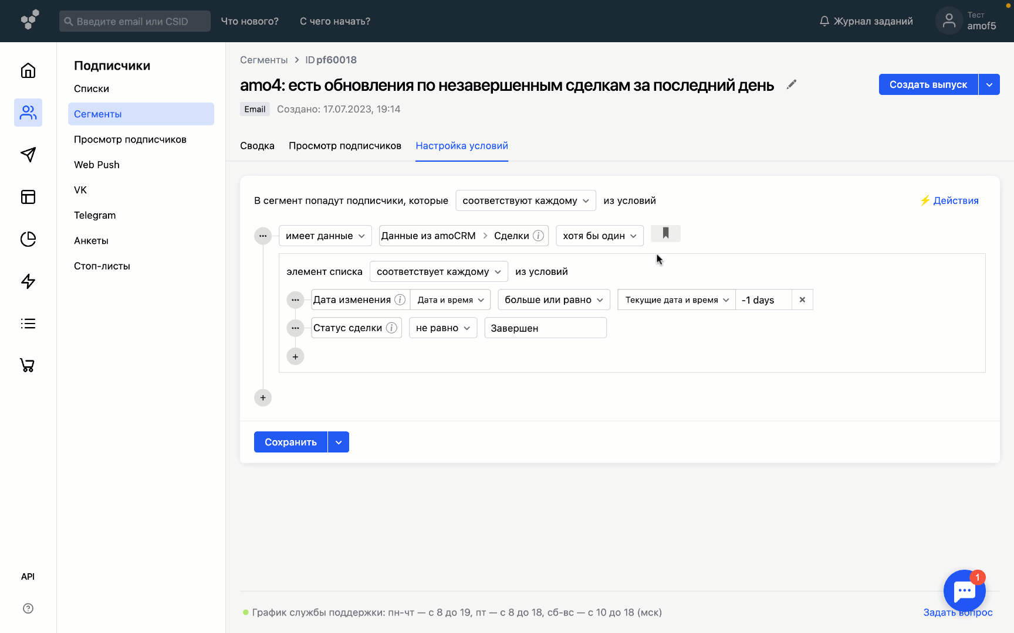The height and width of the screenshot is (633, 1014).
Task: Open the 'больше или равно' operator dropdown
Action: (x=553, y=300)
